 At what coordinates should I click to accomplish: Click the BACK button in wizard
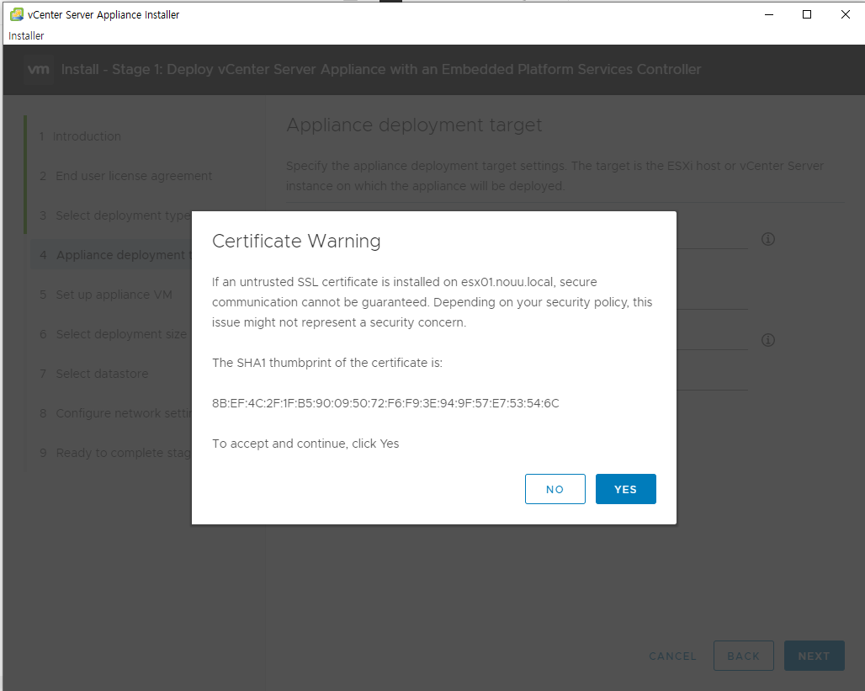click(x=744, y=656)
